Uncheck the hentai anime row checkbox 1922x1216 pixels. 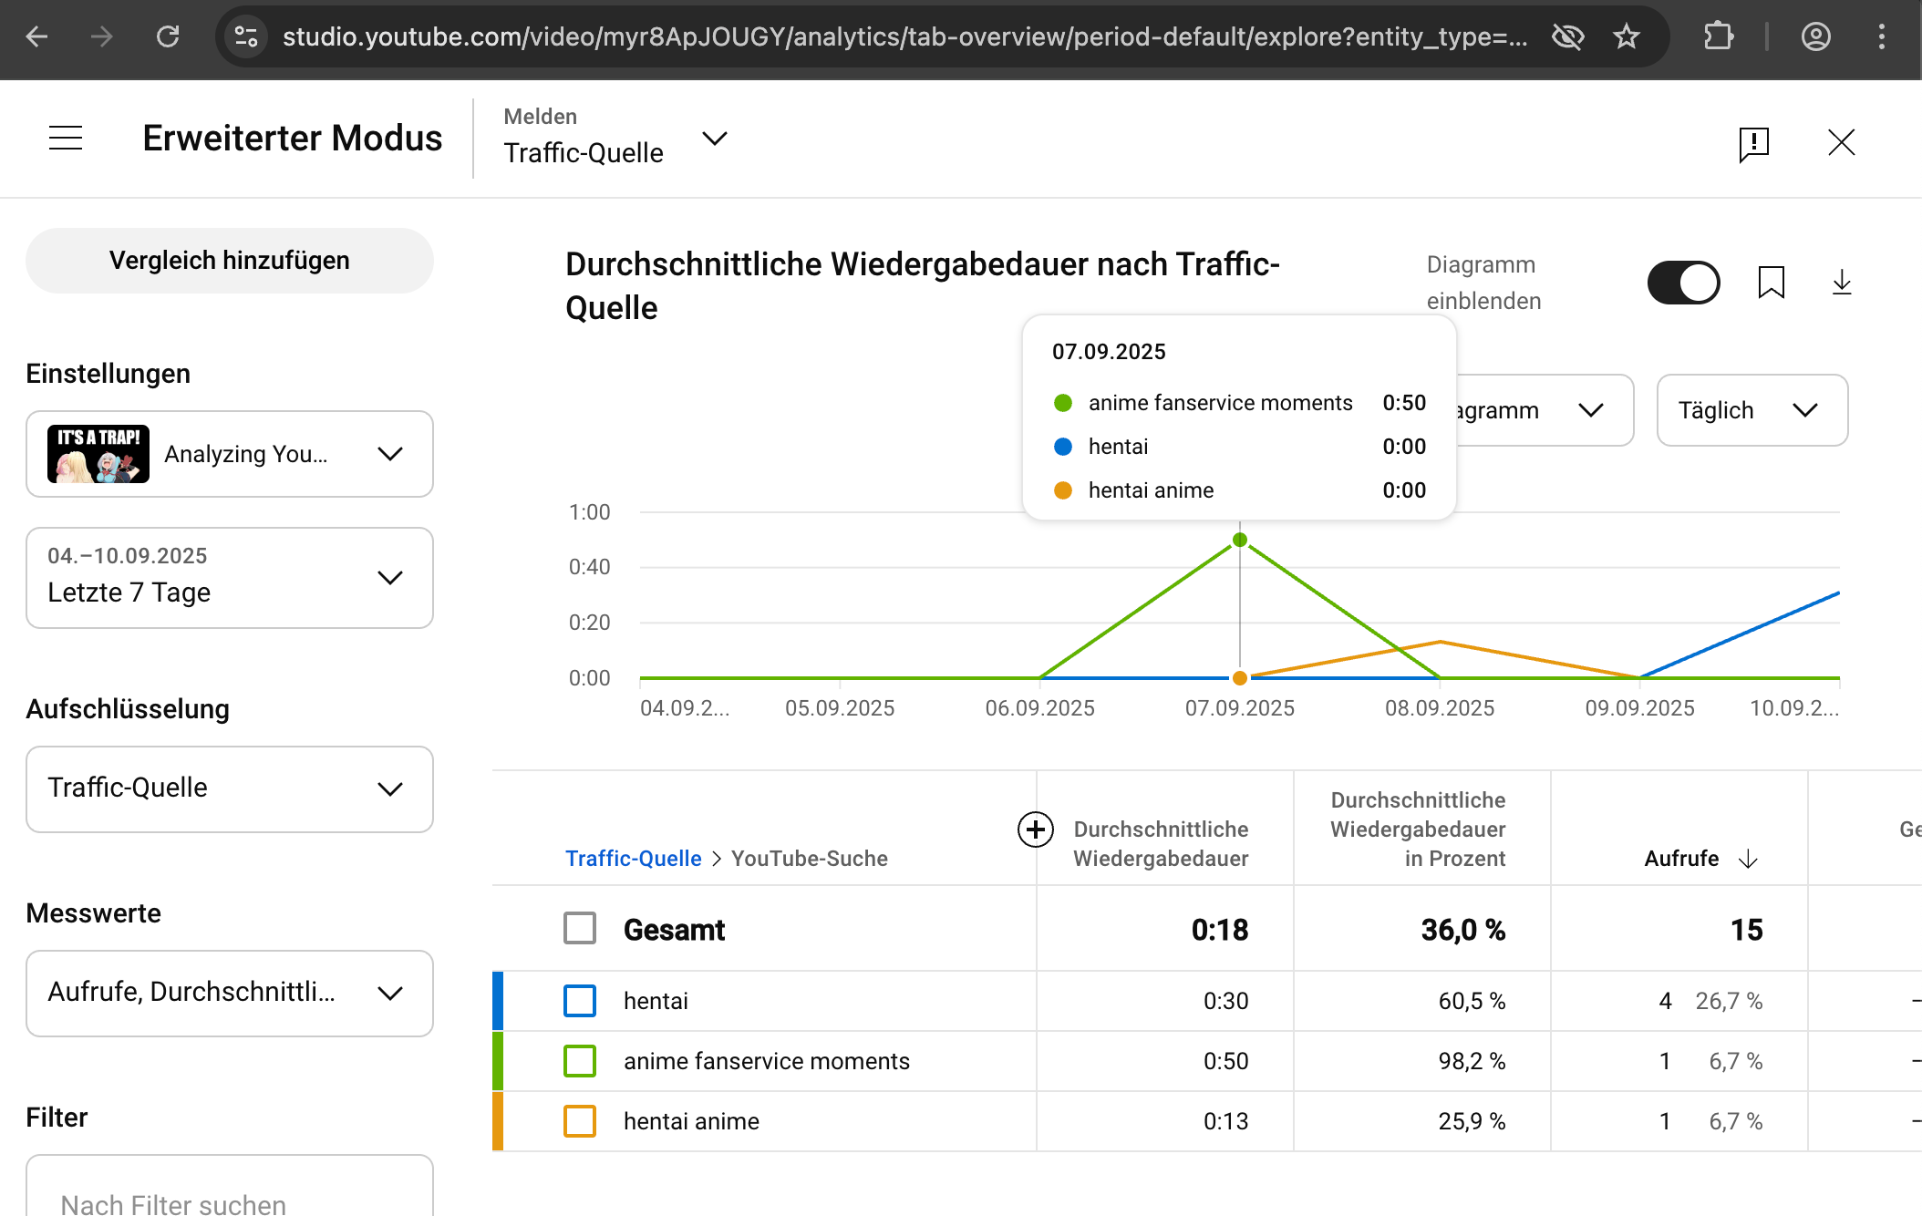pyautogui.click(x=580, y=1121)
